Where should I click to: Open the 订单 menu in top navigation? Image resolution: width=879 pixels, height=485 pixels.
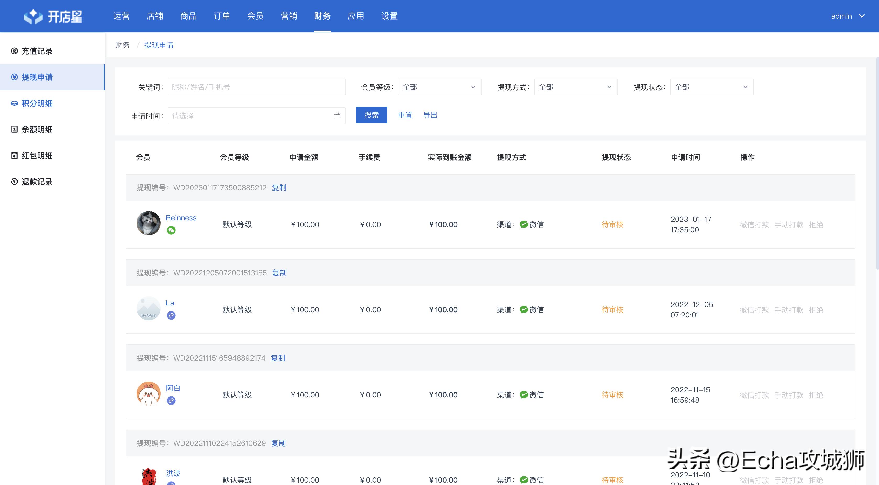pyautogui.click(x=222, y=16)
